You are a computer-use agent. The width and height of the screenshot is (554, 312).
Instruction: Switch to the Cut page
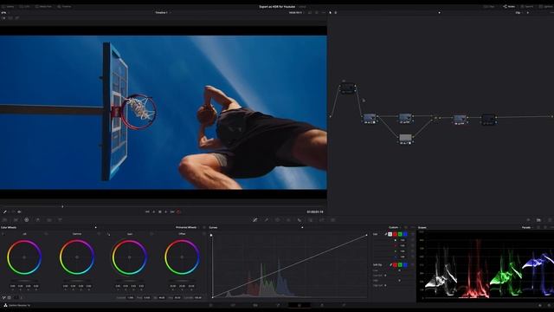tap(233, 305)
